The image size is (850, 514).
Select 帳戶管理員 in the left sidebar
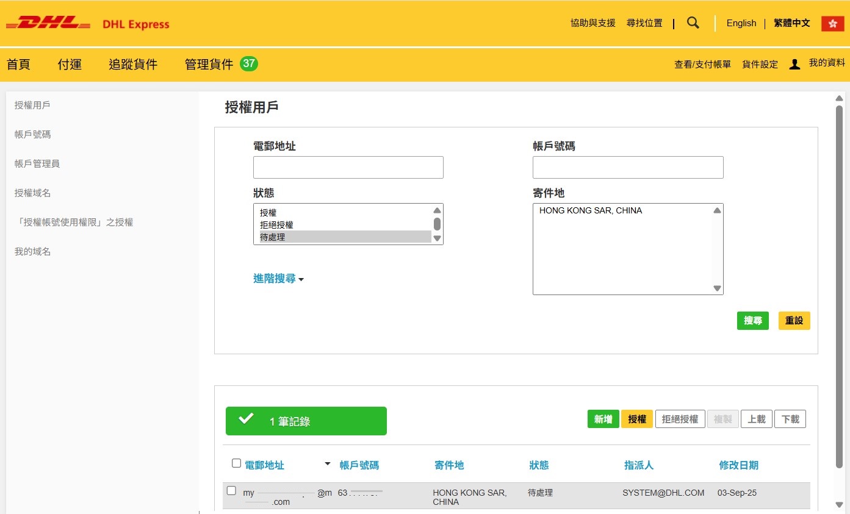point(37,163)
